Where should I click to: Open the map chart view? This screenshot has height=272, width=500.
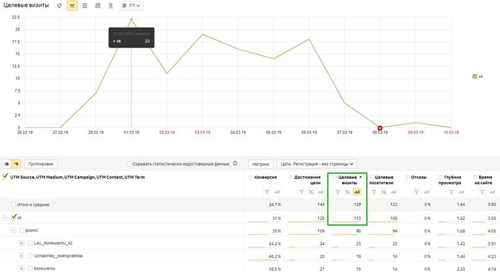pyautogui.click(x=110, y=6)
